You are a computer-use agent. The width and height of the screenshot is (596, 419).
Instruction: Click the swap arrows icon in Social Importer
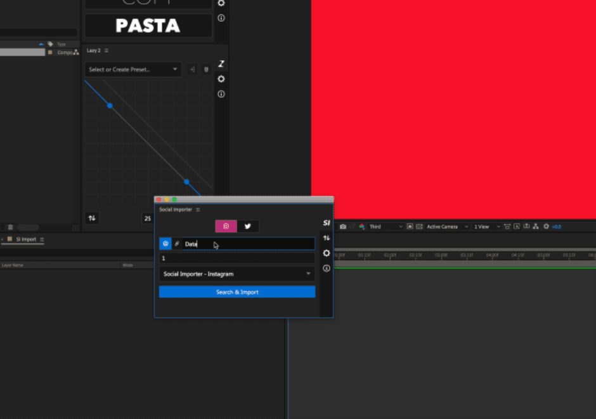click(x=327, y=238)
